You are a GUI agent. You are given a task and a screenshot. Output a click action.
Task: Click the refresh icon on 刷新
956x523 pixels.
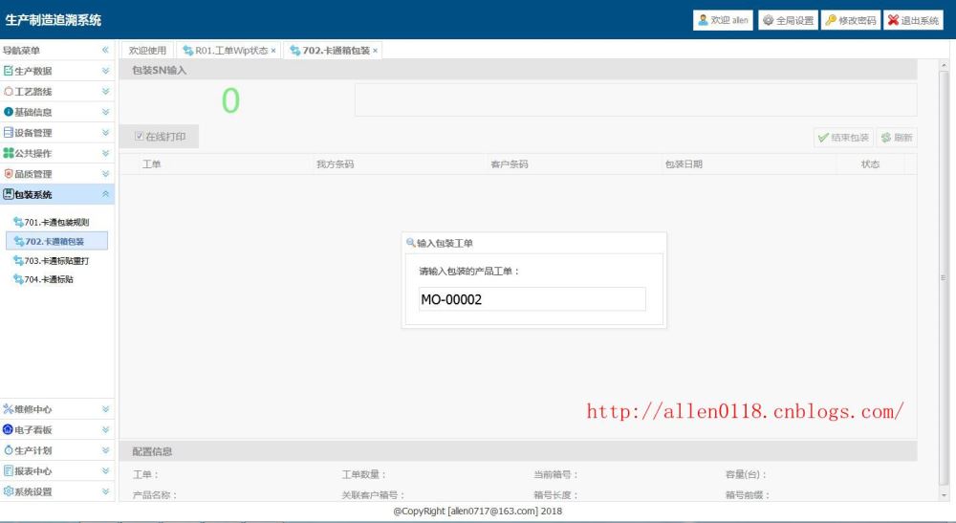click(886, 138)
